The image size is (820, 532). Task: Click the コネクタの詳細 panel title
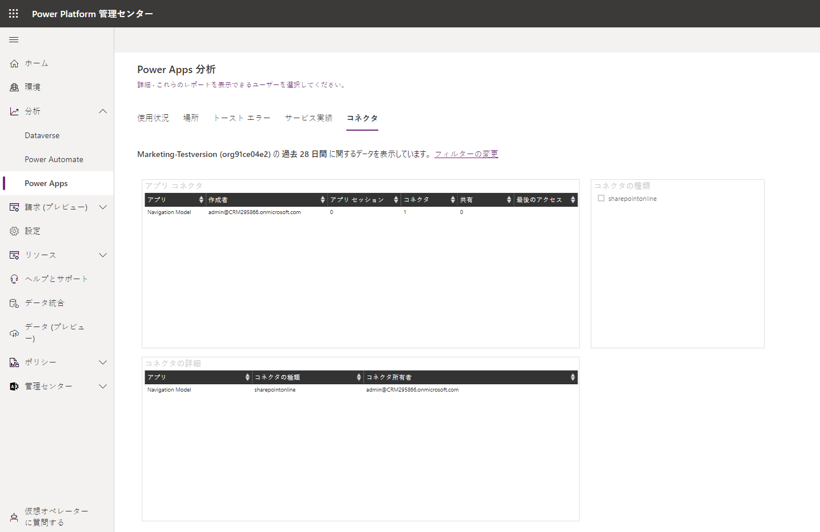tap(173, 364)
